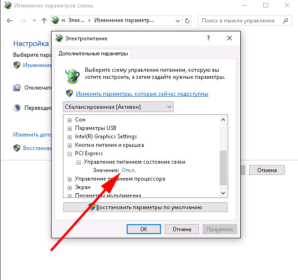298x280 pixels.
Task: Maximize the background scheme settings window
Action: point(266,5)
